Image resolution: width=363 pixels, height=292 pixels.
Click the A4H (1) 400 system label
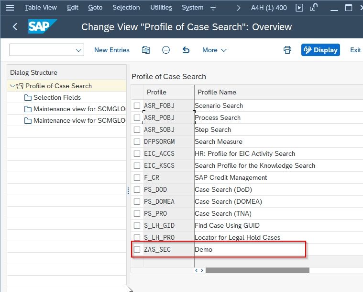(x=269, y=8)
